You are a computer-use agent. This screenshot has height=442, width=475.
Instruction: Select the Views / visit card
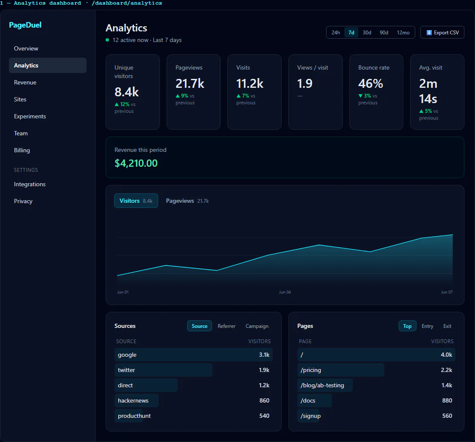pos(316,92)
